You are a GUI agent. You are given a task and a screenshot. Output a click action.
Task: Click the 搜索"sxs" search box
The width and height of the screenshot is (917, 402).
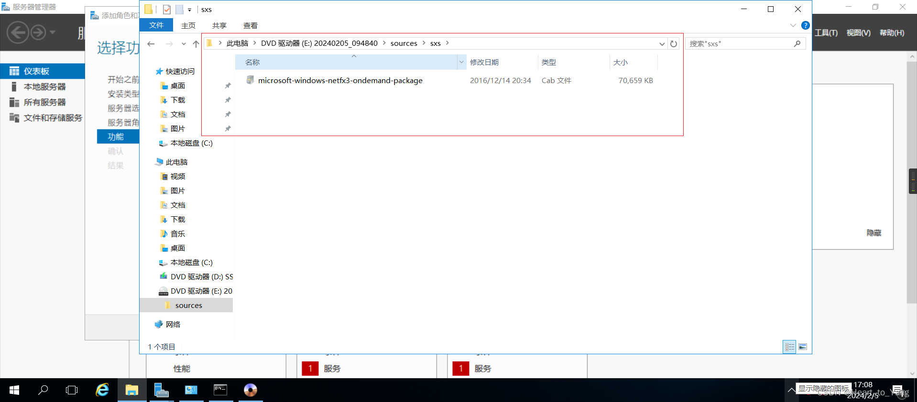745,43
